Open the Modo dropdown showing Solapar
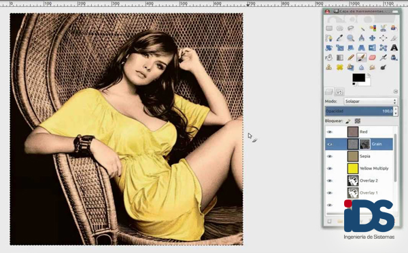408x253 pixels. [371, 101]
